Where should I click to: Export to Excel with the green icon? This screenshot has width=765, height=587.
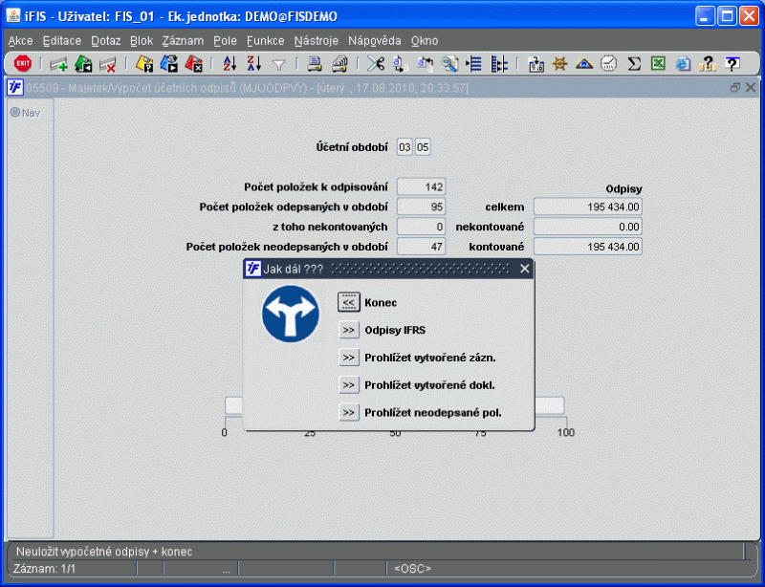pyautogui.click(x=658, y=64)
